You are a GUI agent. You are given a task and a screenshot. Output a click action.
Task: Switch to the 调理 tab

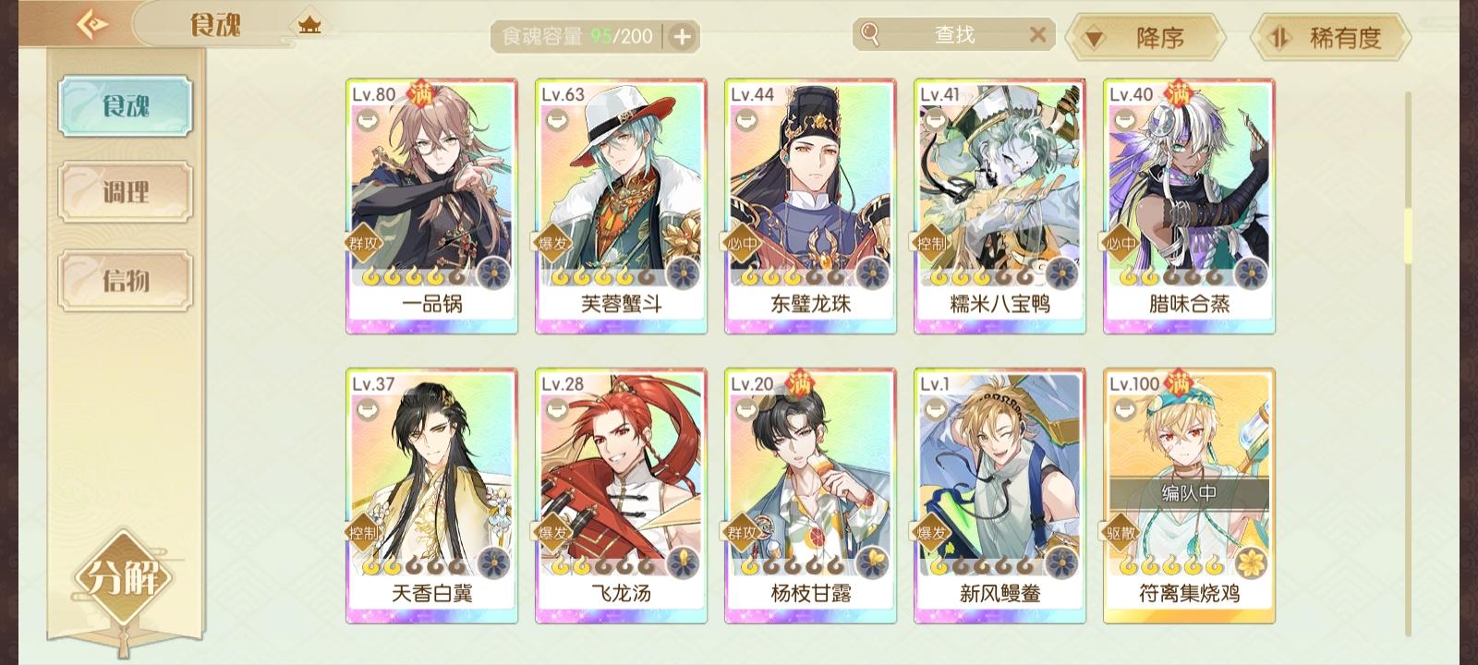(x=126, y=192)
